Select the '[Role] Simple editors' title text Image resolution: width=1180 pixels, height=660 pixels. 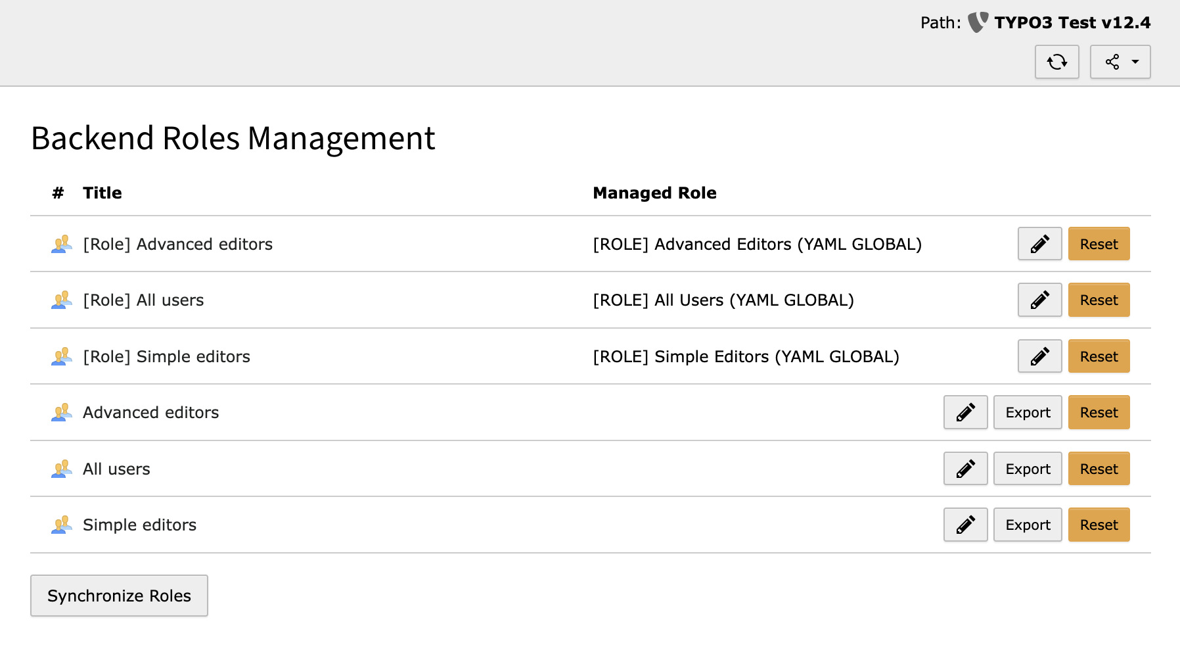(x=166, y=356)
